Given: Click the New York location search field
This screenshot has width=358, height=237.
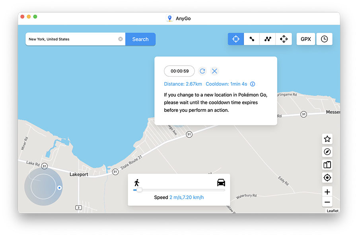Looking at the screenshot, I should coord(72,39).
